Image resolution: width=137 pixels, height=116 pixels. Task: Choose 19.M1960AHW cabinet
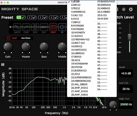(x=79, y=64)
